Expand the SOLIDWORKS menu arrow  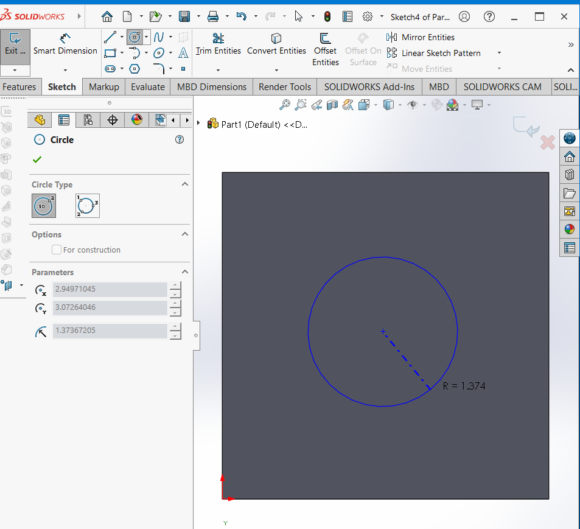(79, 16)
